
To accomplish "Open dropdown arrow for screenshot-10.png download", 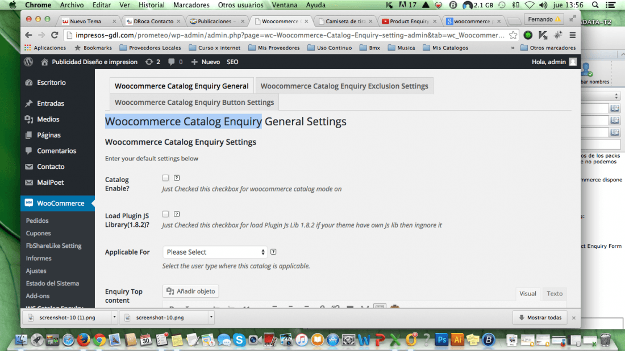I will (211, 318).
